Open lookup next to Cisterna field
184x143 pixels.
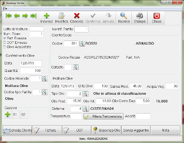pos(86,109)
